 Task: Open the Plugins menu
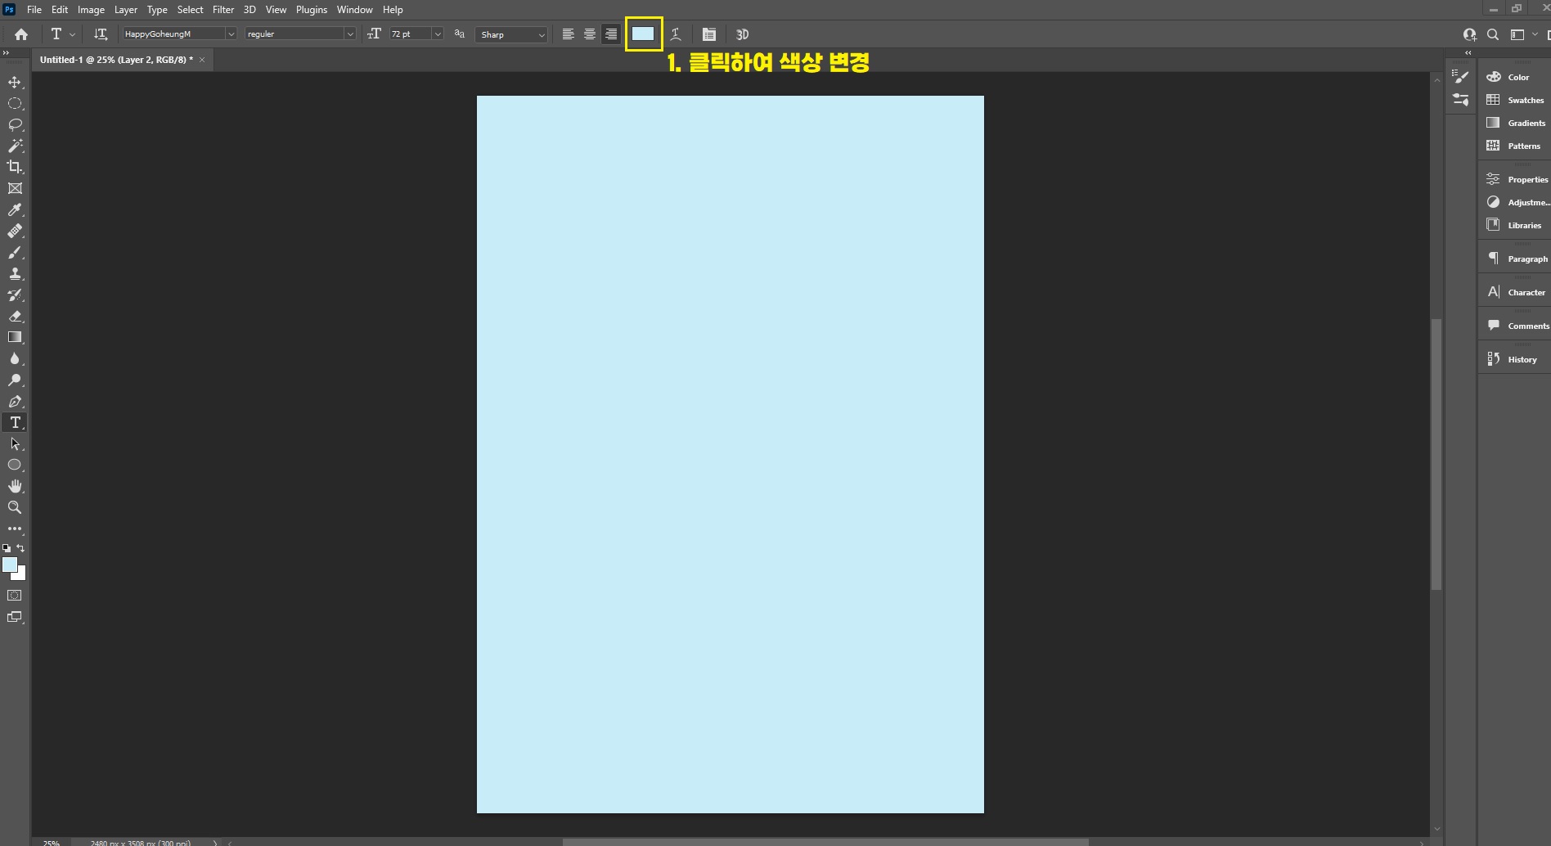click(312, 10)
